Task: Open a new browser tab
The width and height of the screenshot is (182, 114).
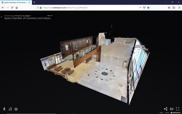Action: [x=34, y=2]
